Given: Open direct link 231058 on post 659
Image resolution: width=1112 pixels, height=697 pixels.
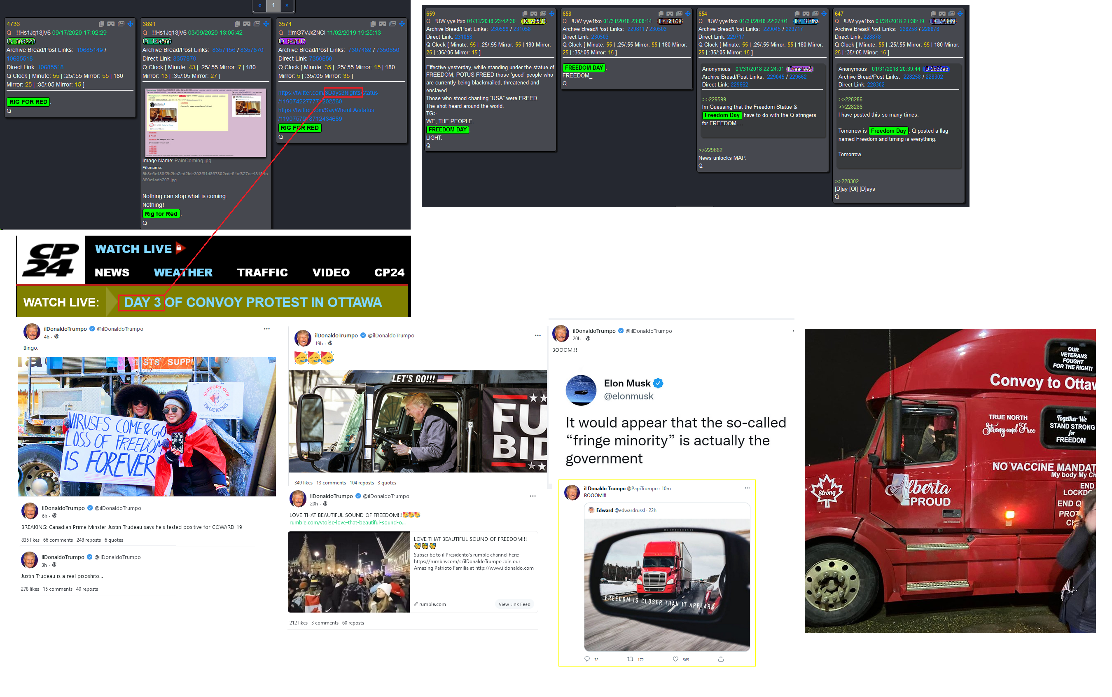Looking at the screenshot, I should (x=464, y=37).
